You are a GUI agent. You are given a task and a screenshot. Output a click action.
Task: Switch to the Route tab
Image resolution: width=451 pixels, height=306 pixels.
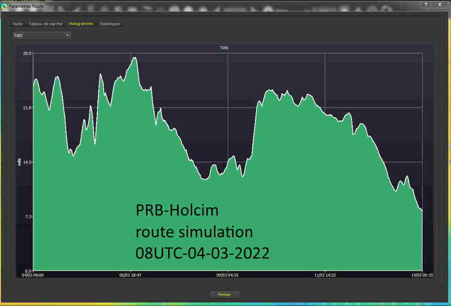click(17, 24)
